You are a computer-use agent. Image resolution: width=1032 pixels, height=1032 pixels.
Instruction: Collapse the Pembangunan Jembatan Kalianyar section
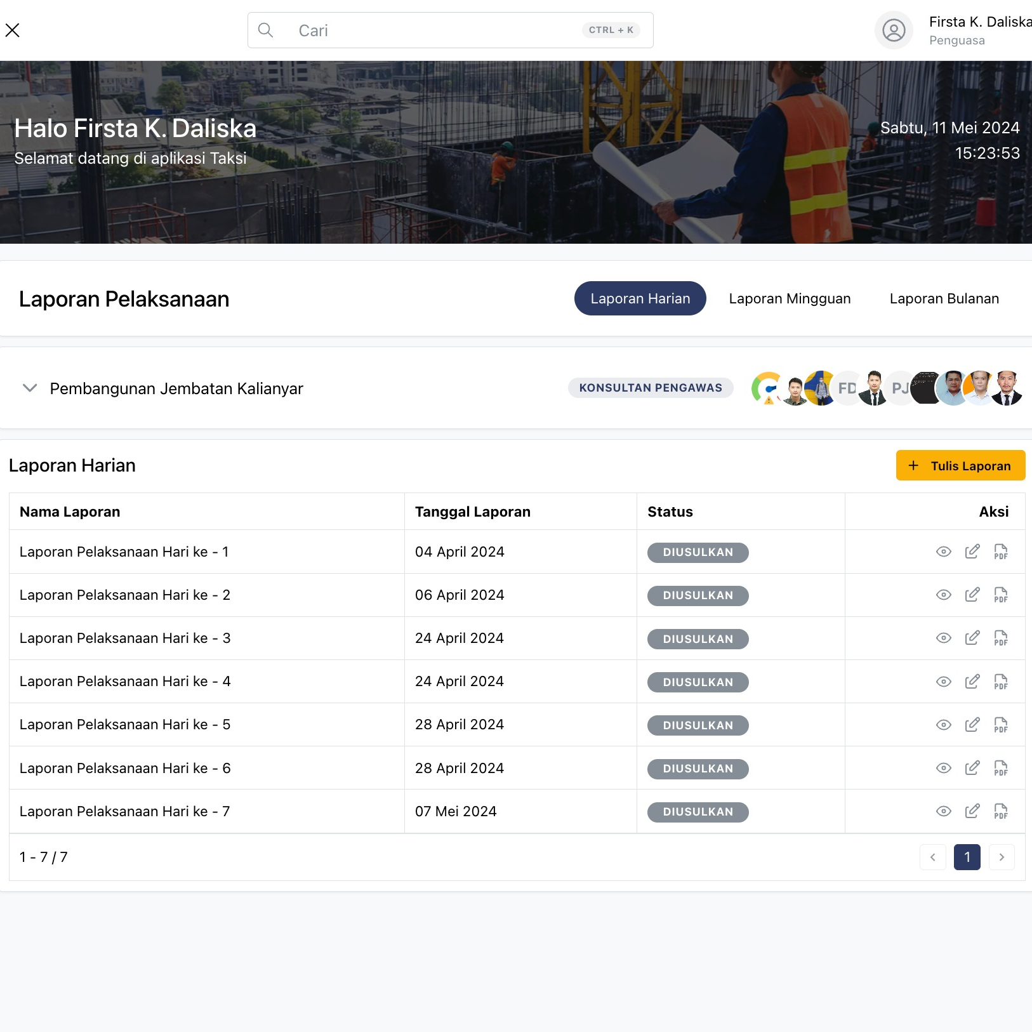tap(30, 388)
